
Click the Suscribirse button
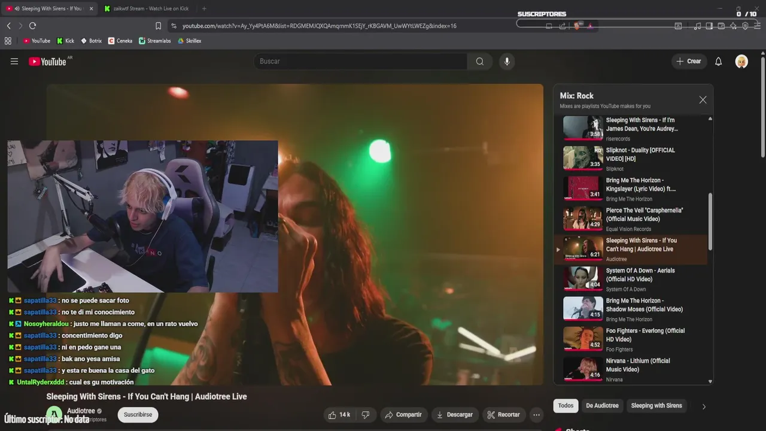click(138, 414)
